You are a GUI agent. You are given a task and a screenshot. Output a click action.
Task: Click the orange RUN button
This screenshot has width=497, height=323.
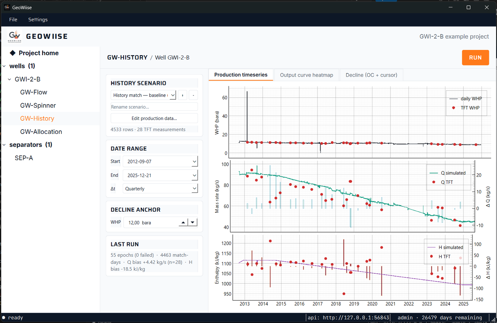(475, 58)
